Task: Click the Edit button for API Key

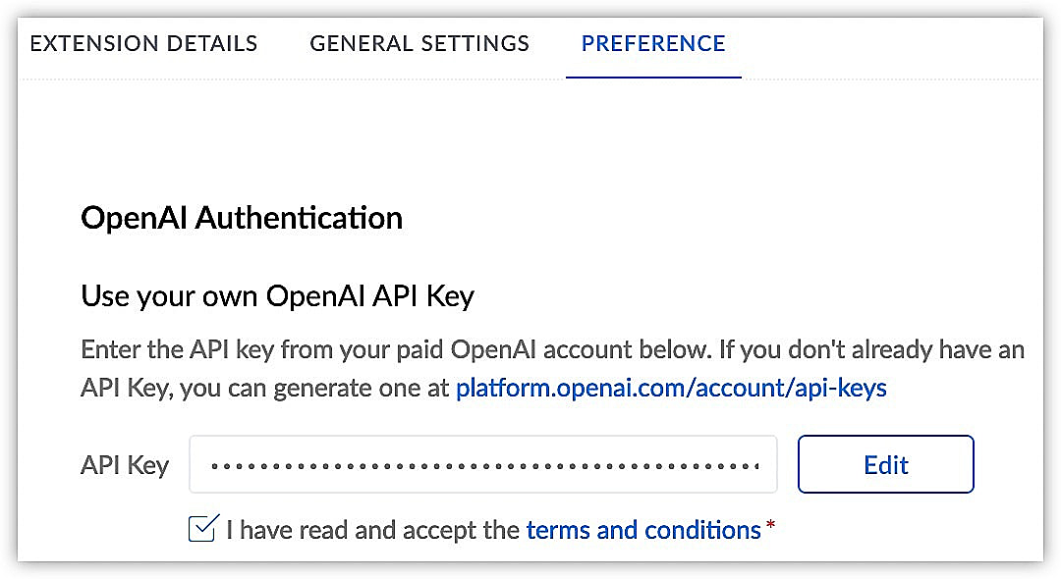Action: click(886, 464)
